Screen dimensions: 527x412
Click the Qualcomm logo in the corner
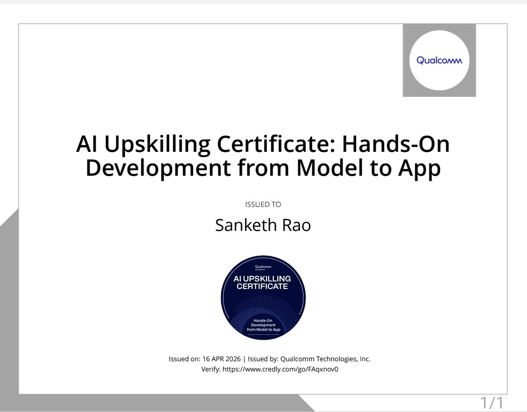[439, 60]
